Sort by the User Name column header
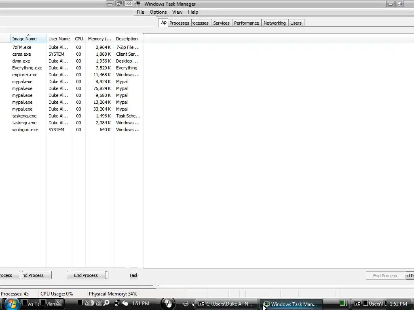The width and height of the screenshot is (414, 310). 59,39
